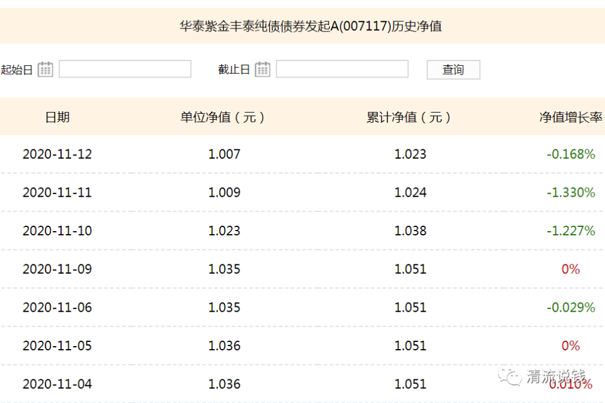Select the date 2020-11-04
The height and width of the screenshot is (403, 605).
[57, 384]
